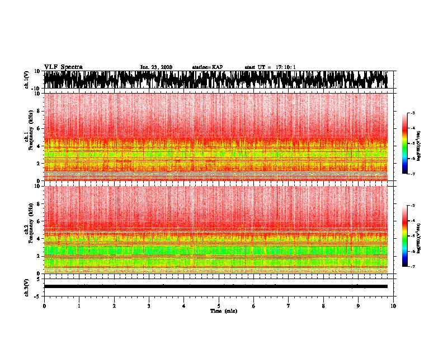Image resolution: width=443 pixels, height=343 pixels.
Task: Click the "2" kHz tick on ch.1 spectrogram
Action: click(39, 163)
